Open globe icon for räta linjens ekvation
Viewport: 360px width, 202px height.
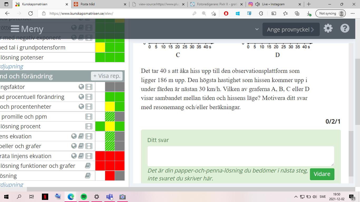74,156
